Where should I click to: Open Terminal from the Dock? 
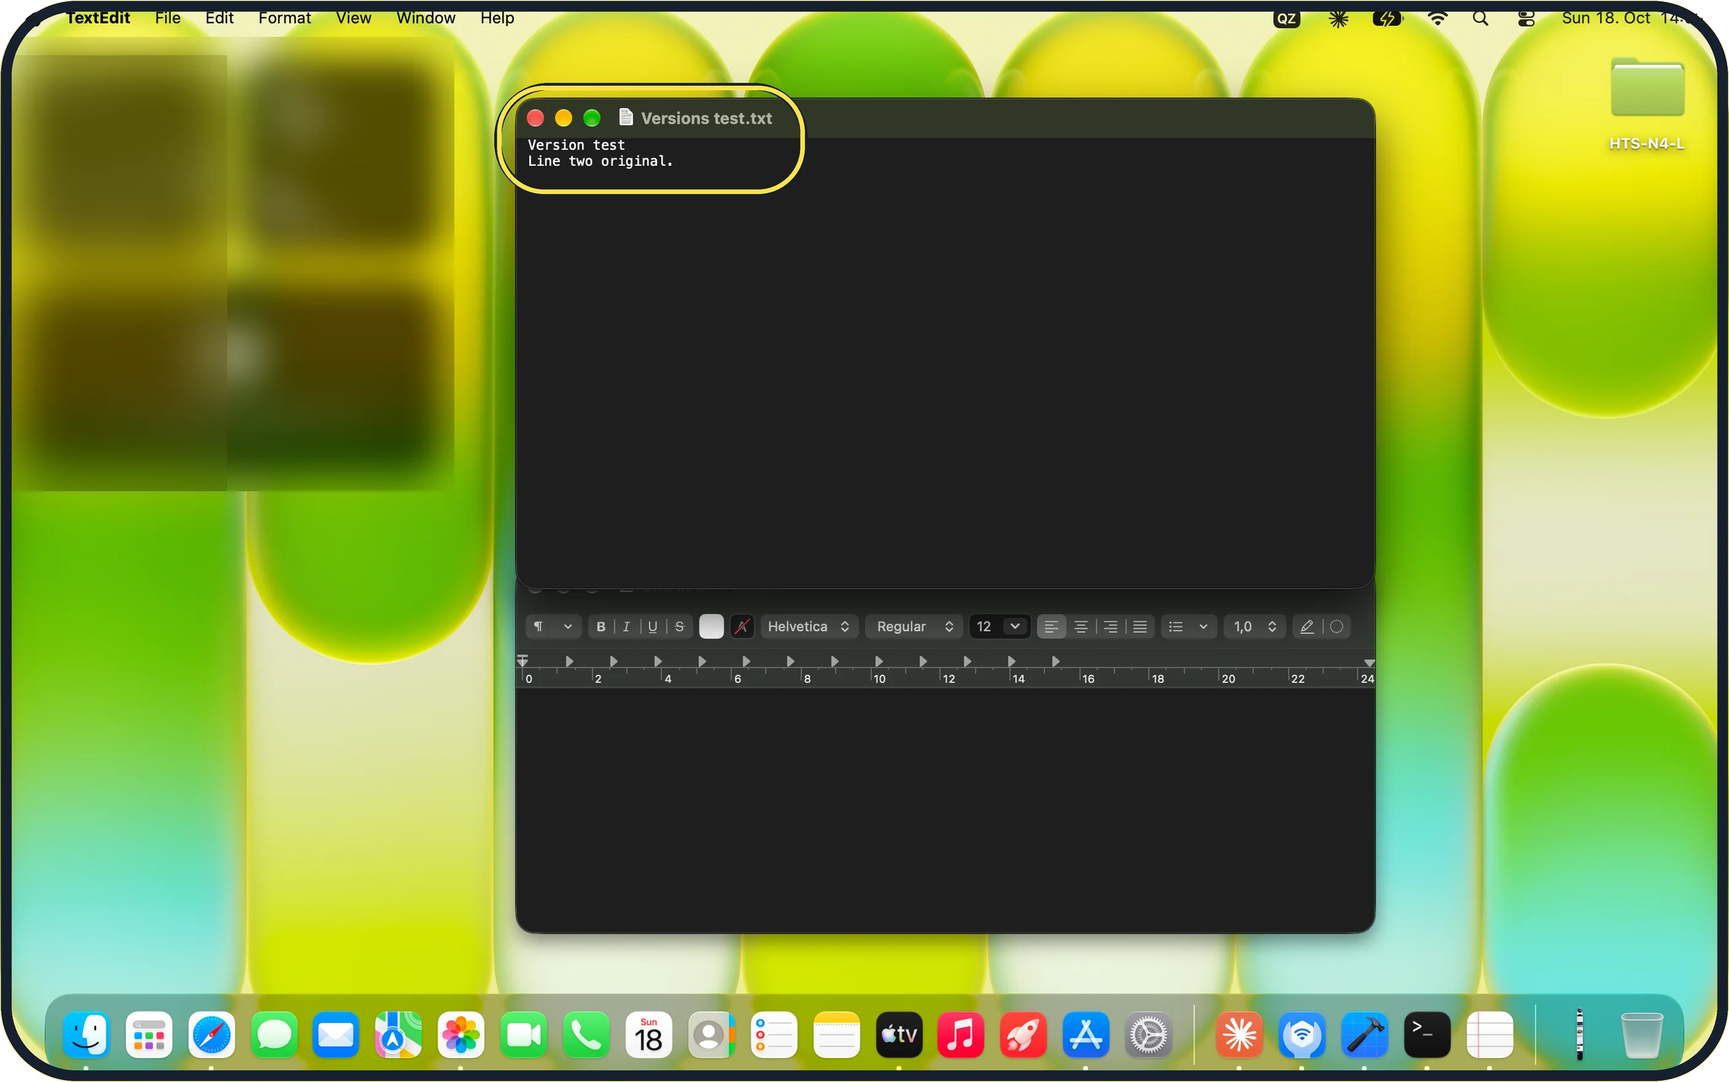(x=1427, y=1035)
